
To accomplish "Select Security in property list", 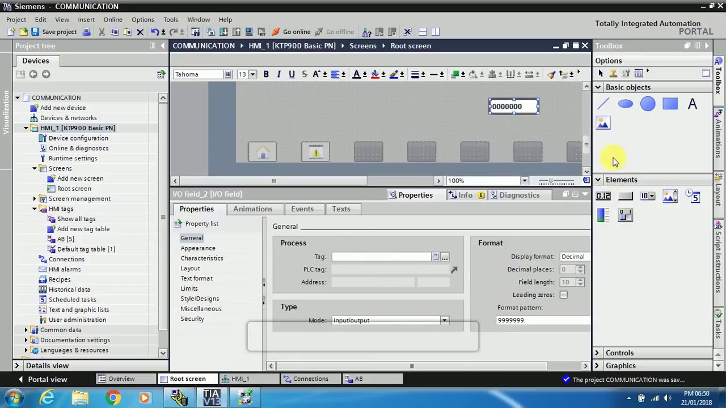I will coord(192,319).
